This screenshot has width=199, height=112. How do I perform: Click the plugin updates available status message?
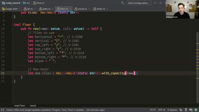(x=55, y=110)
